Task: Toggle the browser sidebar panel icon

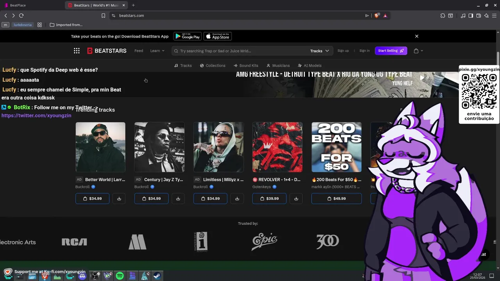Action: click(x=471, y=16)
